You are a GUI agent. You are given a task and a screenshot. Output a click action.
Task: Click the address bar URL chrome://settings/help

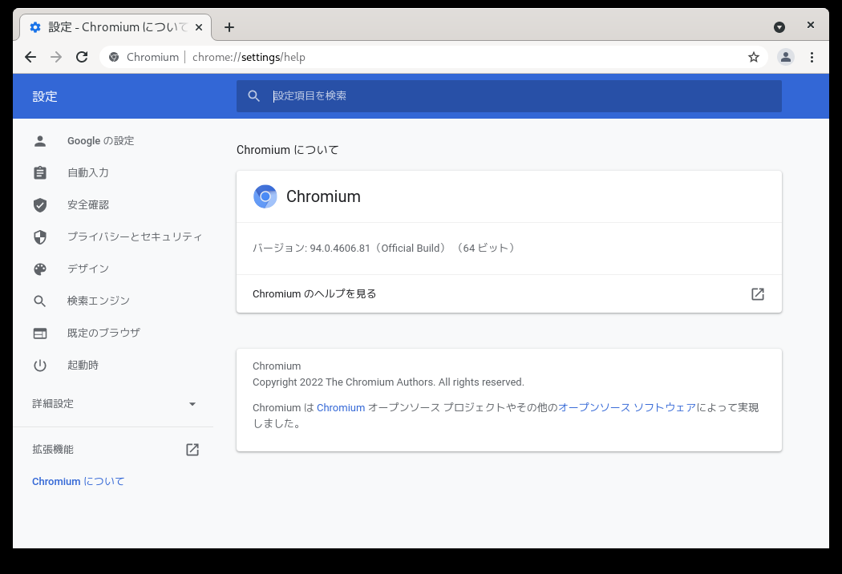pyautogui.click(x=249, y=57)
